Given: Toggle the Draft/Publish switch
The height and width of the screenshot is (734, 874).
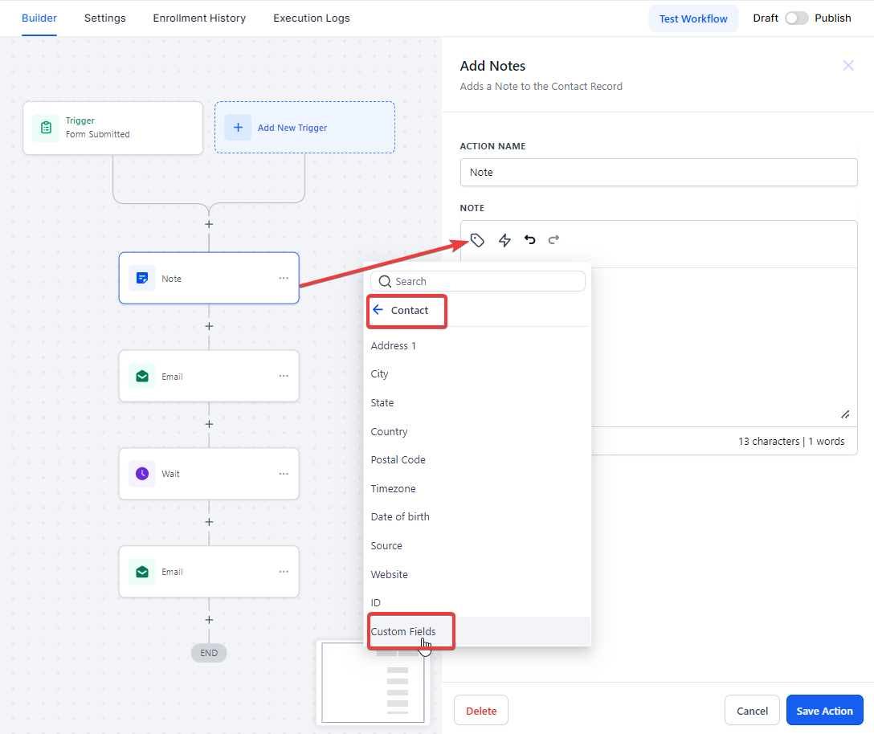Looking at the screenshot, I should click(x=797, y=18).
